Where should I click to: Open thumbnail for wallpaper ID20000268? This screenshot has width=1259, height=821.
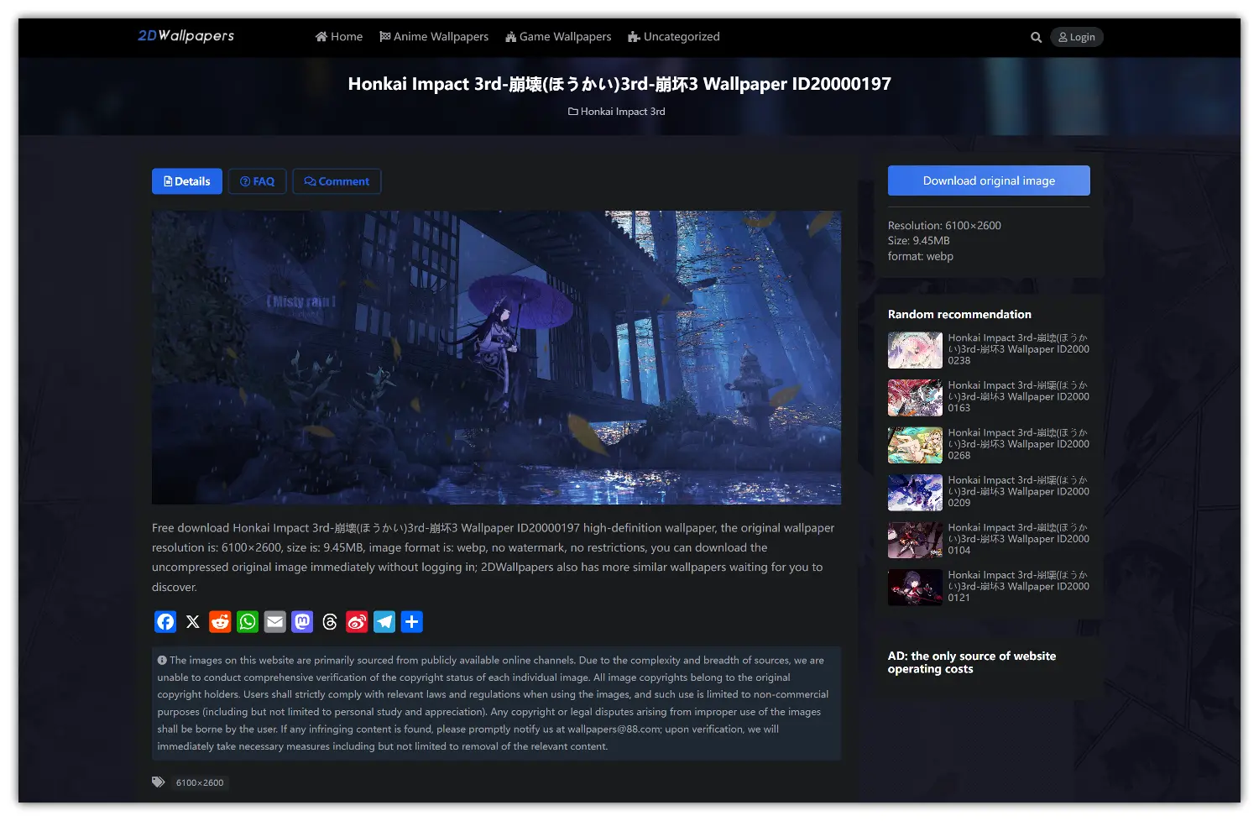coord(915,445)
